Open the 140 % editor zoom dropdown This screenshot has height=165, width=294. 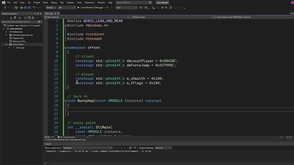click(49, 137)
